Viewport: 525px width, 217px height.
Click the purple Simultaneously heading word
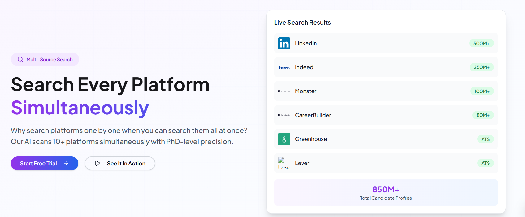point(80,108)
